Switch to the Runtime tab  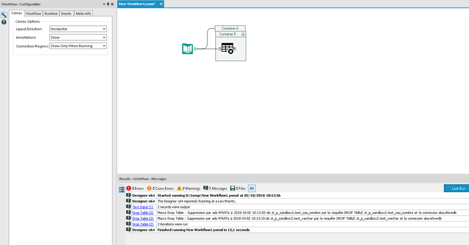51,14
